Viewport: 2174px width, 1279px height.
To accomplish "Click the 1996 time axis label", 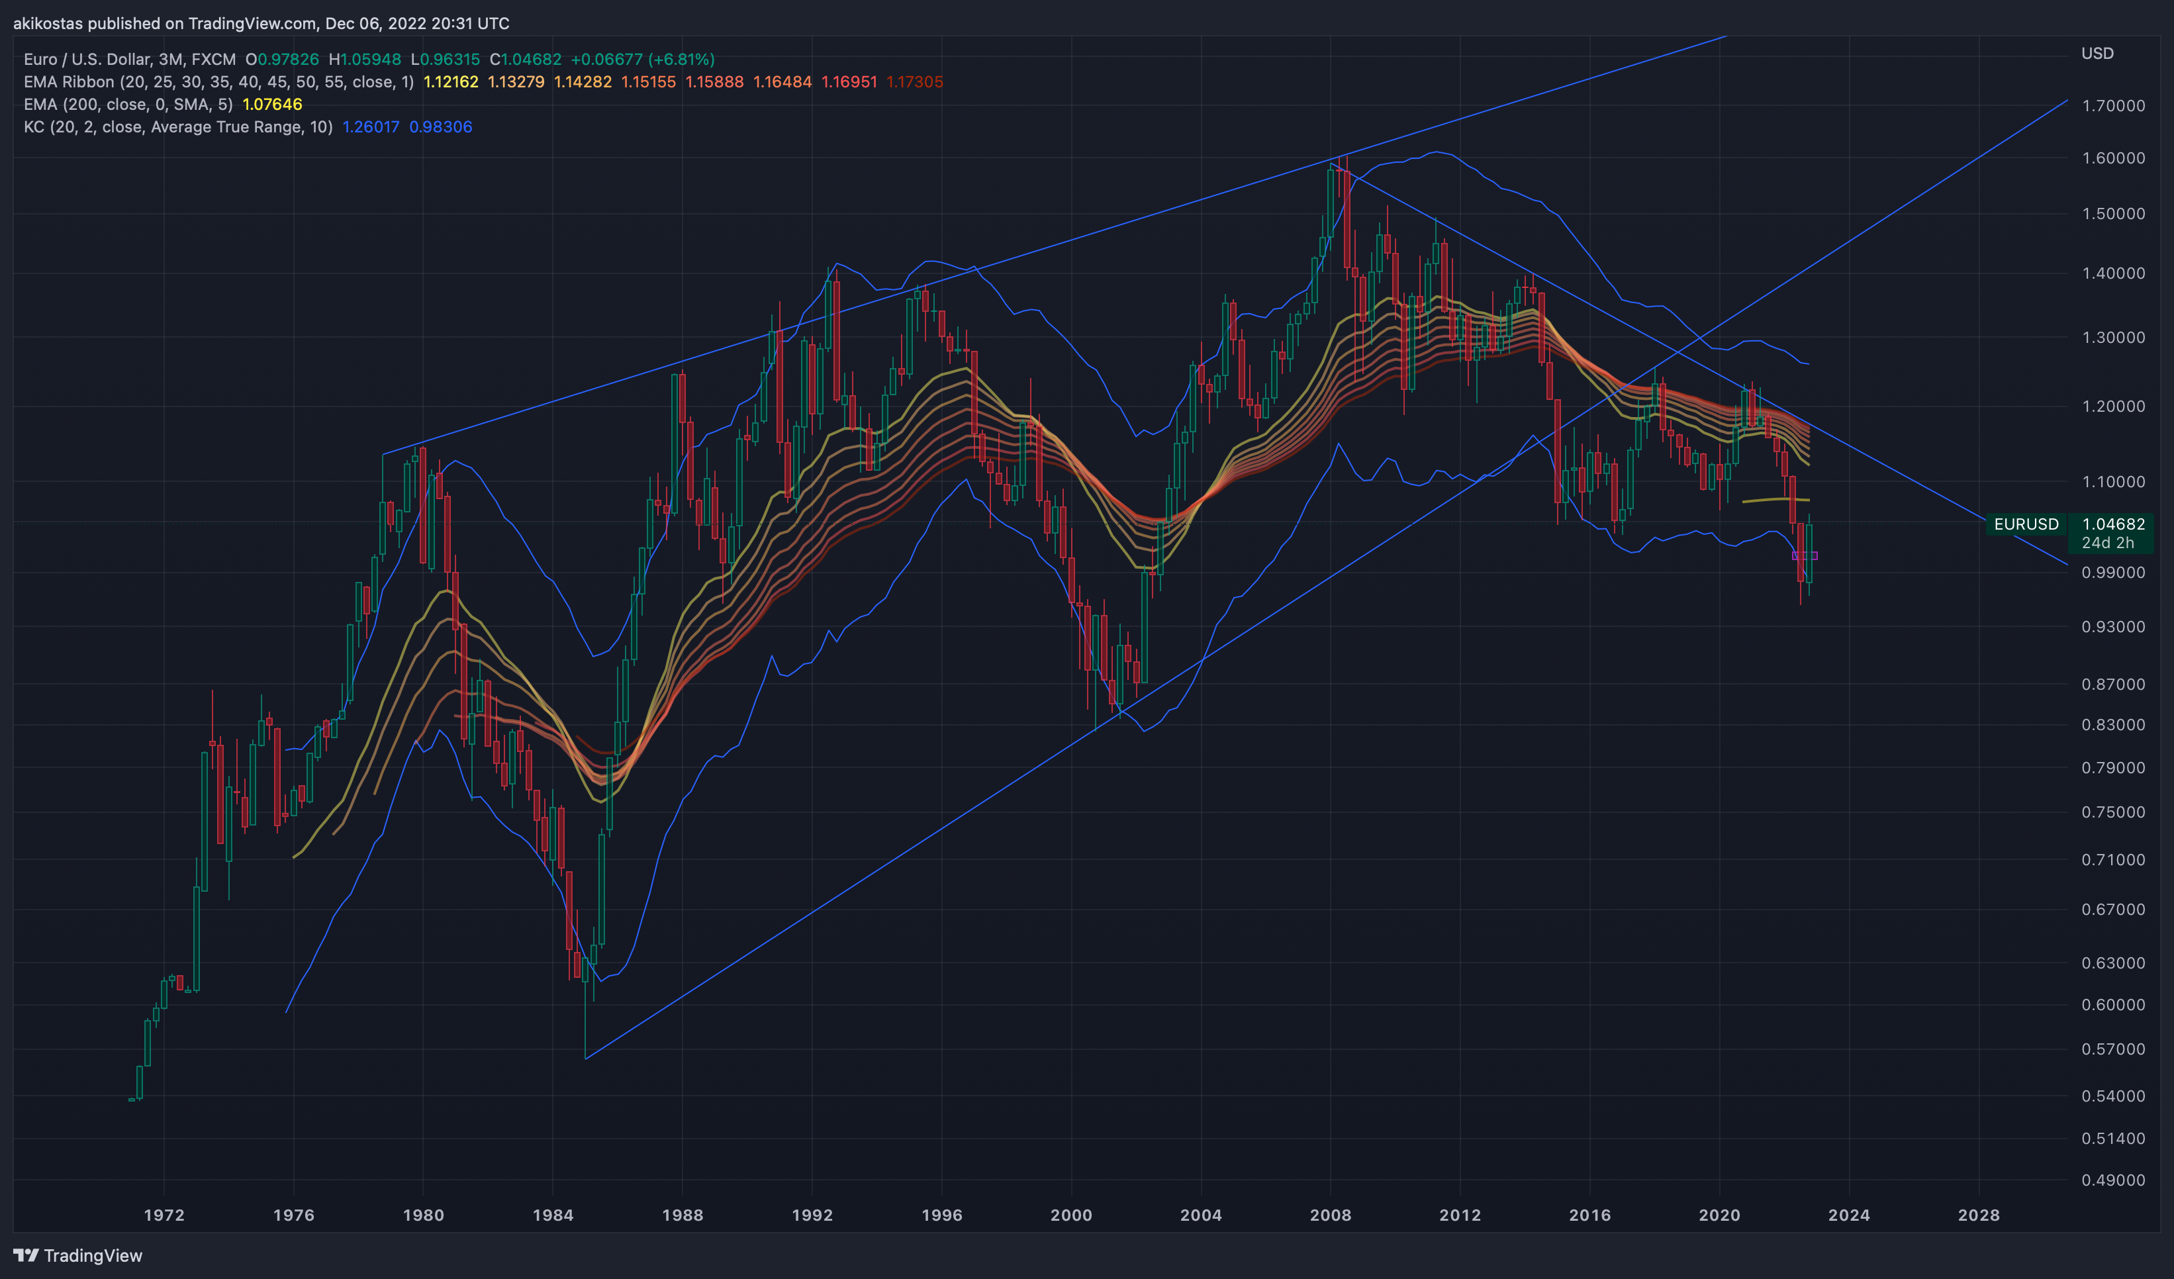I will [x=942, y=1215].
